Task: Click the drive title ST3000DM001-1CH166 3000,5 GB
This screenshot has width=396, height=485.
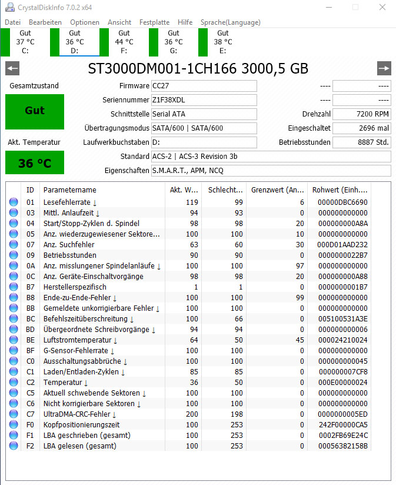Action: pos(198,69)
